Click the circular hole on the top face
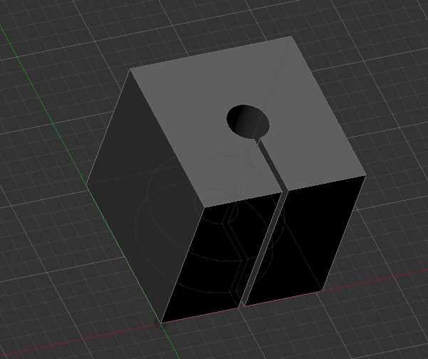 coord(248,120)
